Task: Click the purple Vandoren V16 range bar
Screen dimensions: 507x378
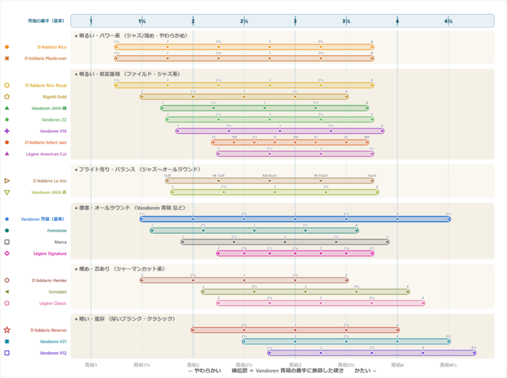Action: 280,131
